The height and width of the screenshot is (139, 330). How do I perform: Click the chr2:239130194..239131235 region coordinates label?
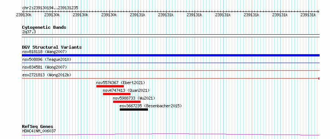click(x=50, y=8)
